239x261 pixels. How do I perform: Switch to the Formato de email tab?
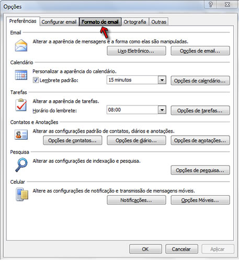[x=100, y=22]
